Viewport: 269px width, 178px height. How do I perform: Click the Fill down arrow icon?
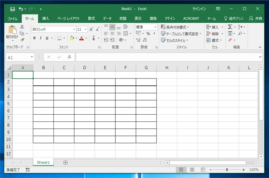click(x=230, y=33)
